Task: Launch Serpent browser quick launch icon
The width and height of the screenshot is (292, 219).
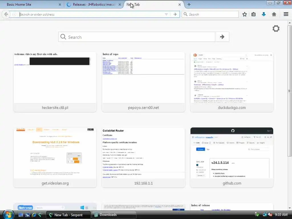Action: tap(40, 215)
